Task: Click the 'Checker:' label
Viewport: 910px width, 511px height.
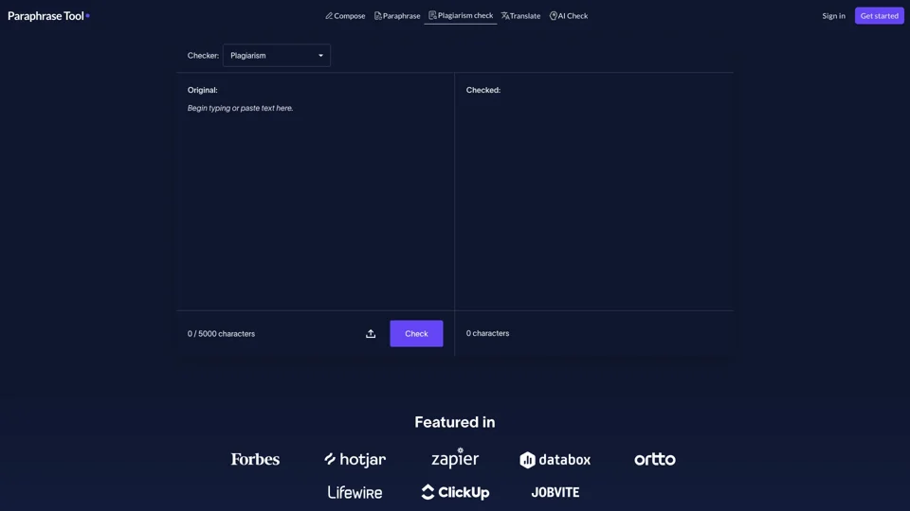Action: (203, 56)
